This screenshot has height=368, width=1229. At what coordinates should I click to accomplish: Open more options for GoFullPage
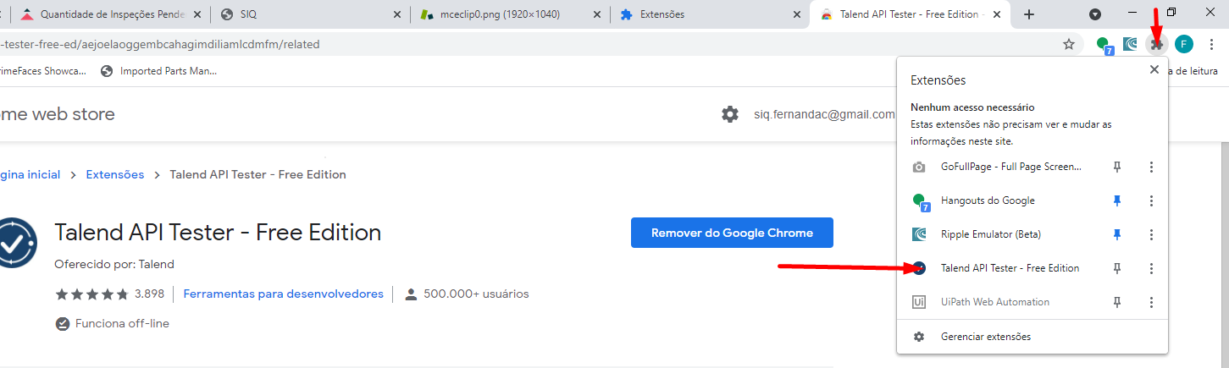1151,167
